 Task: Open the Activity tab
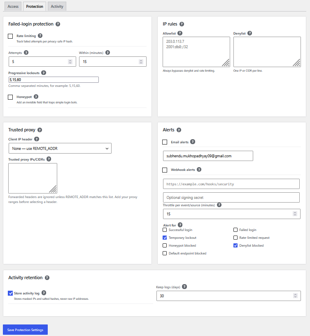57,7
